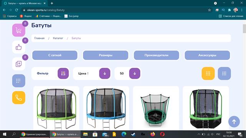Click the С сеткой category button

coord(55,55)
